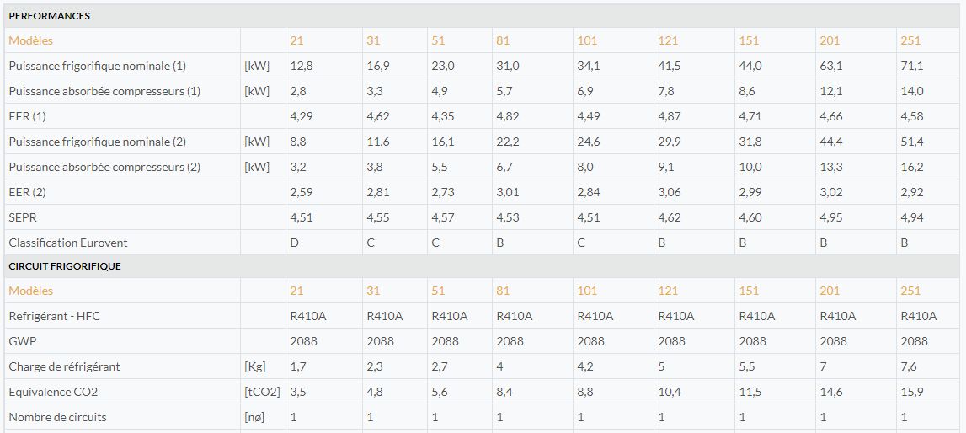Click the Puissance frigorifique nominale (1) row label
966x433 pixels.
[x=98, y=66]
